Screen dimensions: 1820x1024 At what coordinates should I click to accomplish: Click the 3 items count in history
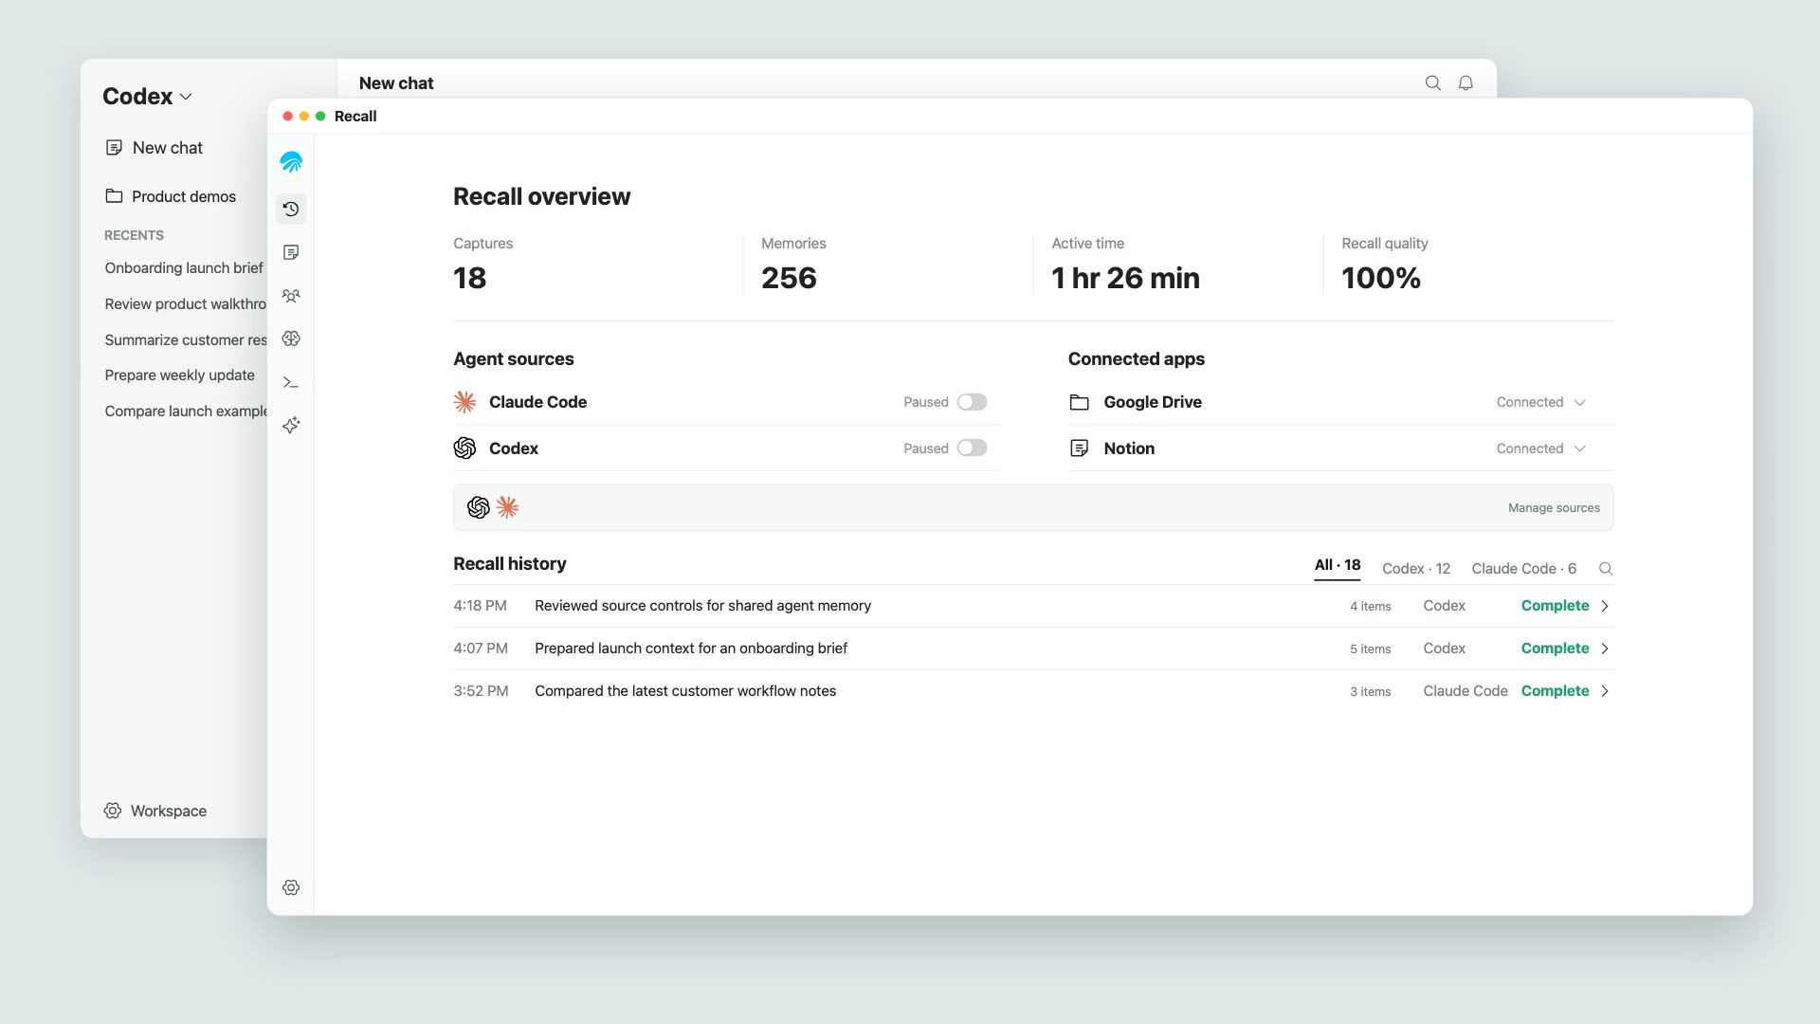coord(1371,692)
